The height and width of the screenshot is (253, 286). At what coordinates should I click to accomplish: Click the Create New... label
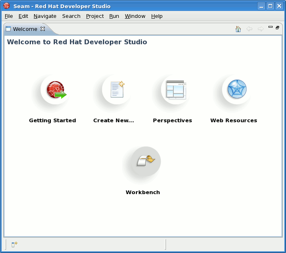click(114, 121)
